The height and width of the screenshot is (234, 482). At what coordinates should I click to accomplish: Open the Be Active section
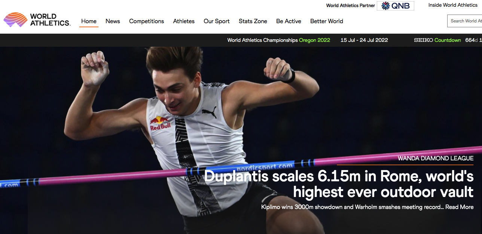289,21
